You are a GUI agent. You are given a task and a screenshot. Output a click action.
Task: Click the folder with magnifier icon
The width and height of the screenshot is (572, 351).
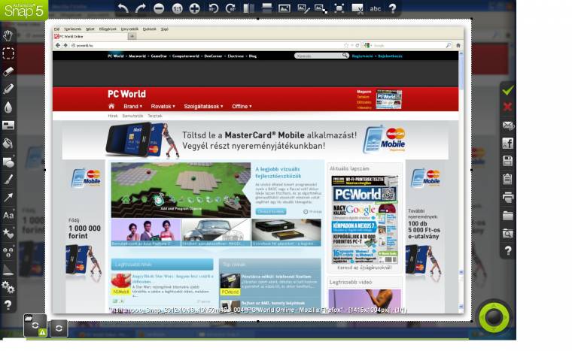[x=507, y=233]
